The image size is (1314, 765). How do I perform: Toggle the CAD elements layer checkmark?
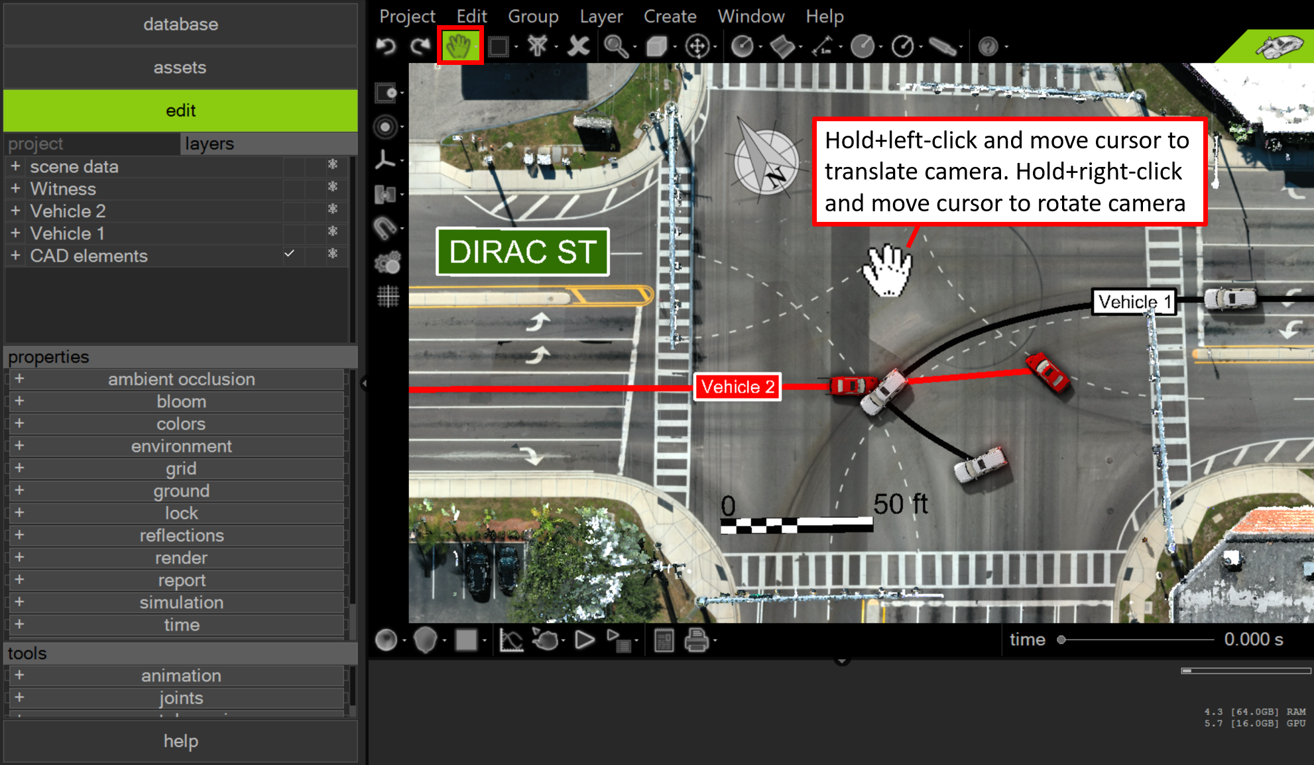pyautogui.click(x=290, y=254)
